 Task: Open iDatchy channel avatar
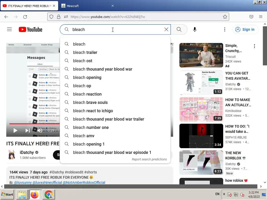[x=12, y=155]
